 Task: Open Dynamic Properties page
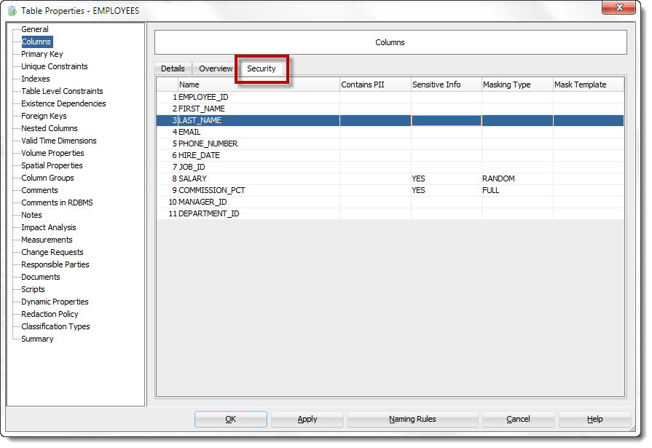(x=55, y=302)
